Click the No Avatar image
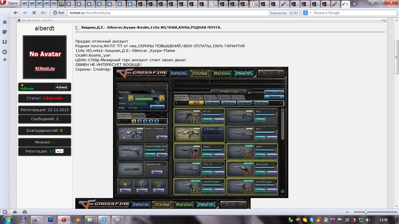399x224 pixels. click(45, 57)
